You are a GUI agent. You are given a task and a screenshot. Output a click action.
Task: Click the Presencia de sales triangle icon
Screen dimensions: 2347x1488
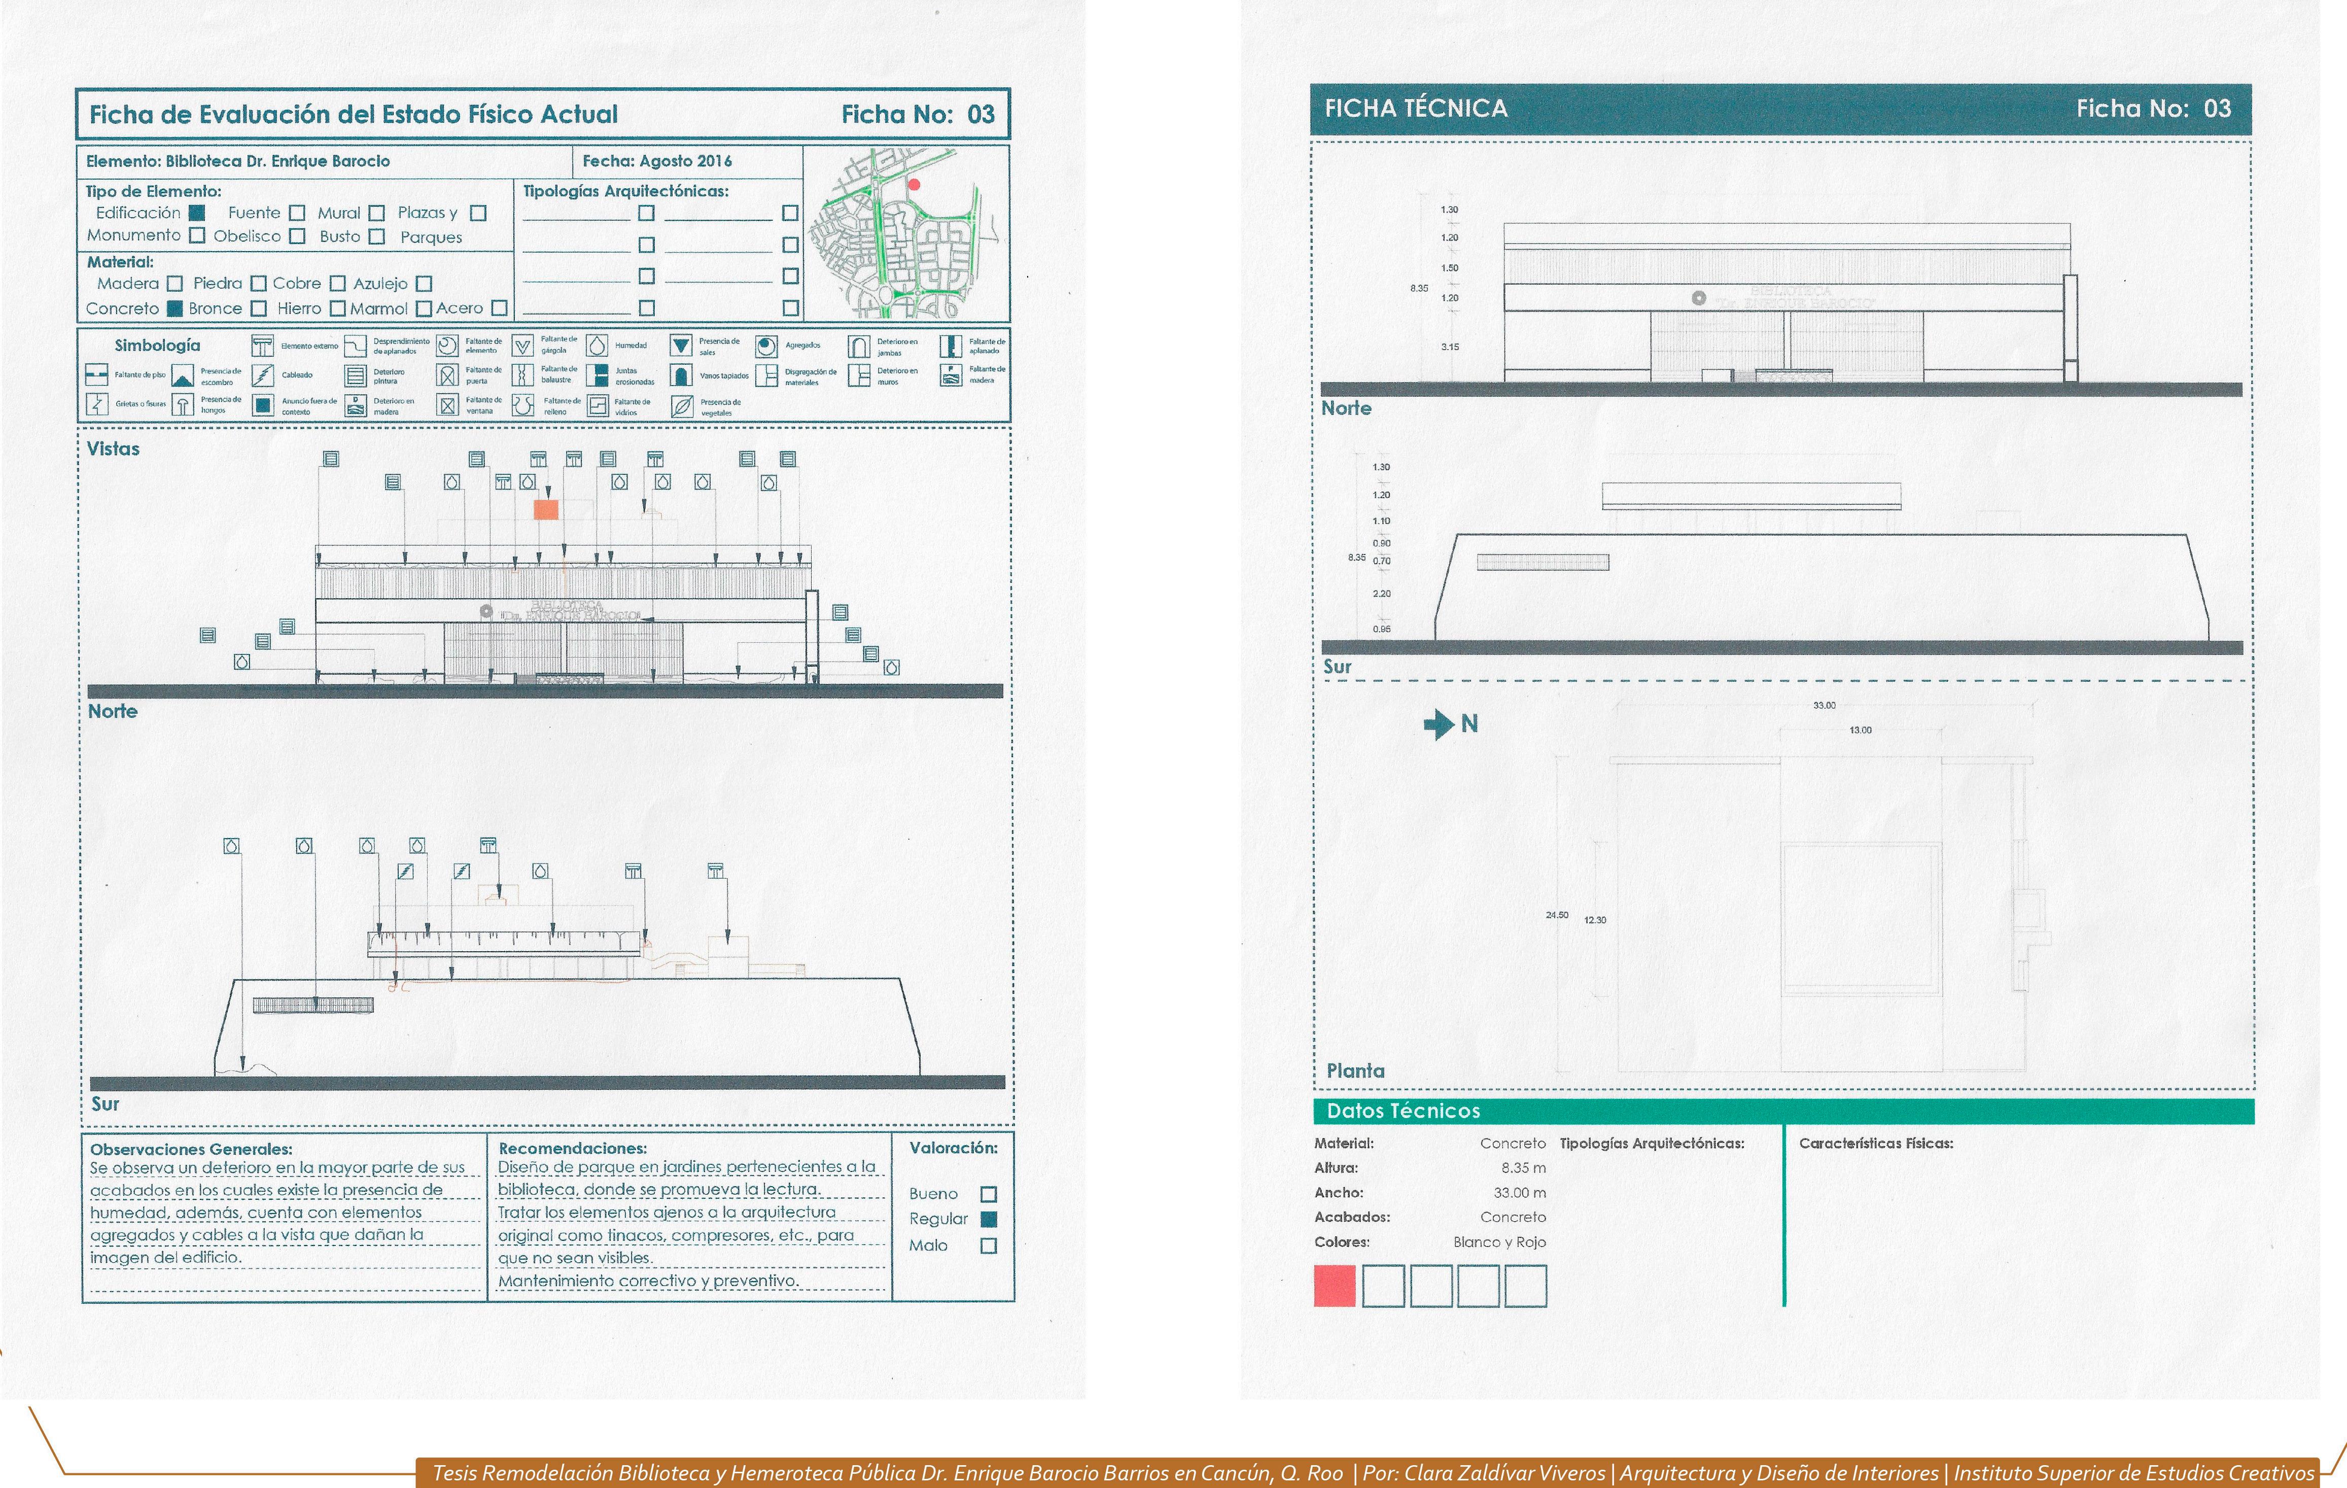pos(680,345)
